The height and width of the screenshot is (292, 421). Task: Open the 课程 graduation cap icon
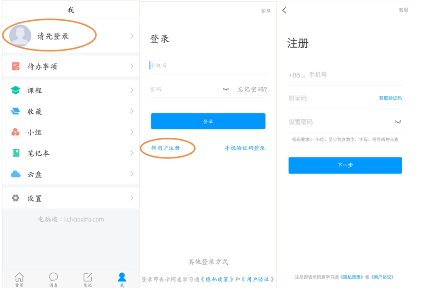tap(16, 90)
